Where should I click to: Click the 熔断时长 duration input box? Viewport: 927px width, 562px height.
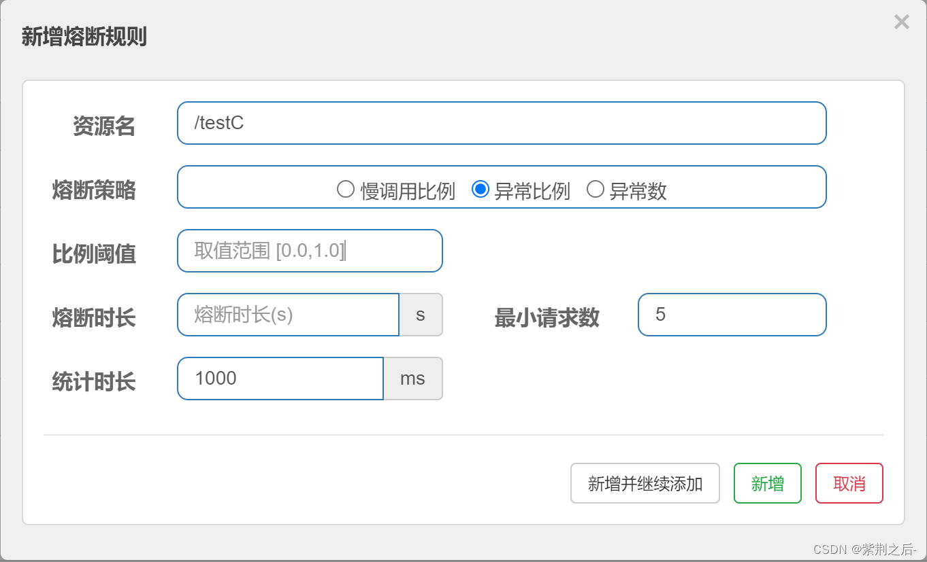tap(287, 315)
